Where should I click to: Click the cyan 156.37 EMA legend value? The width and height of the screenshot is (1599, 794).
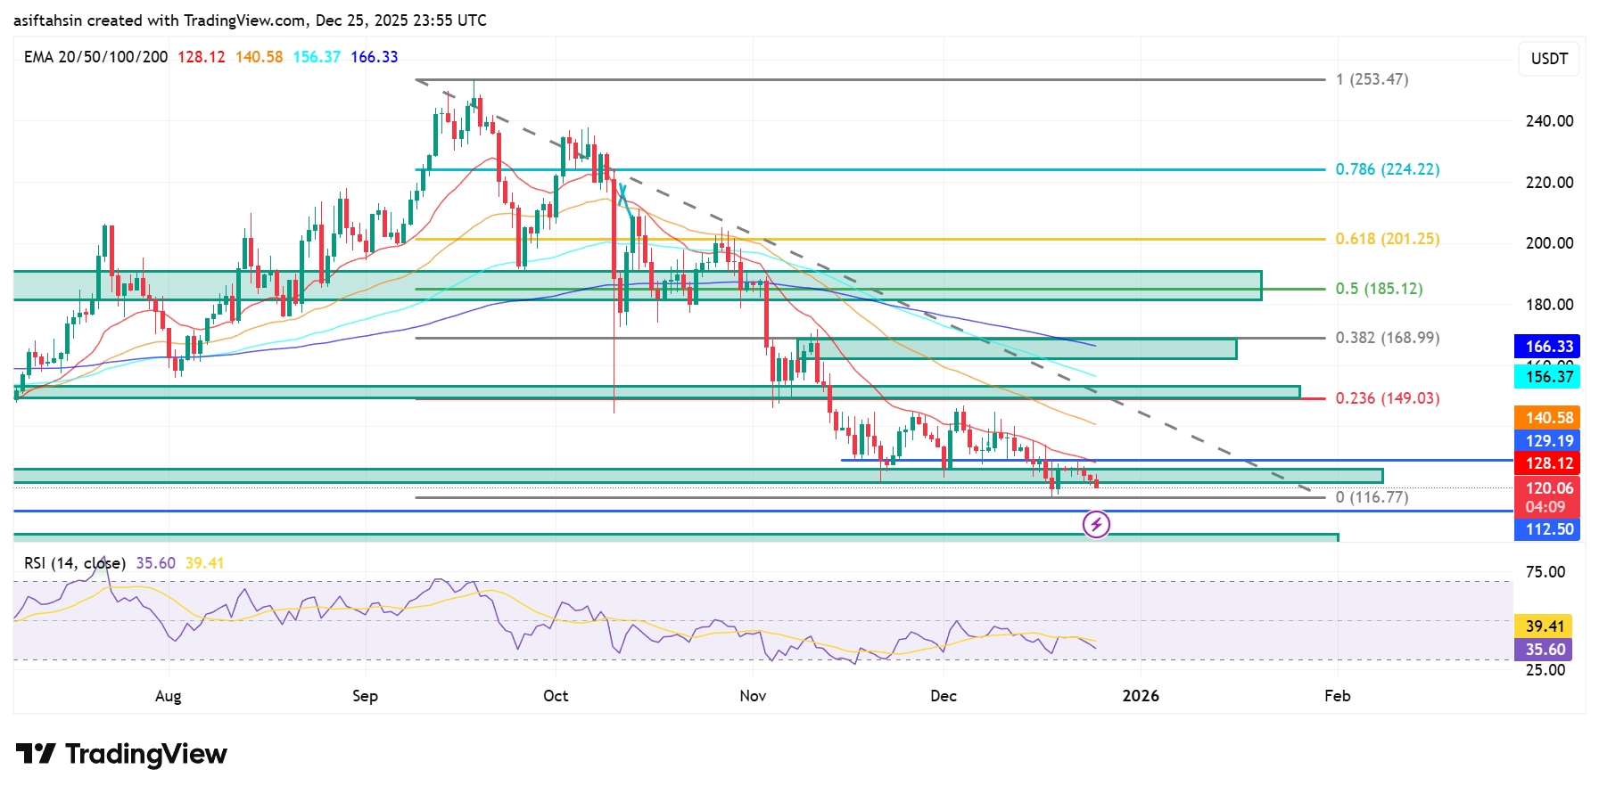[317, 57]
